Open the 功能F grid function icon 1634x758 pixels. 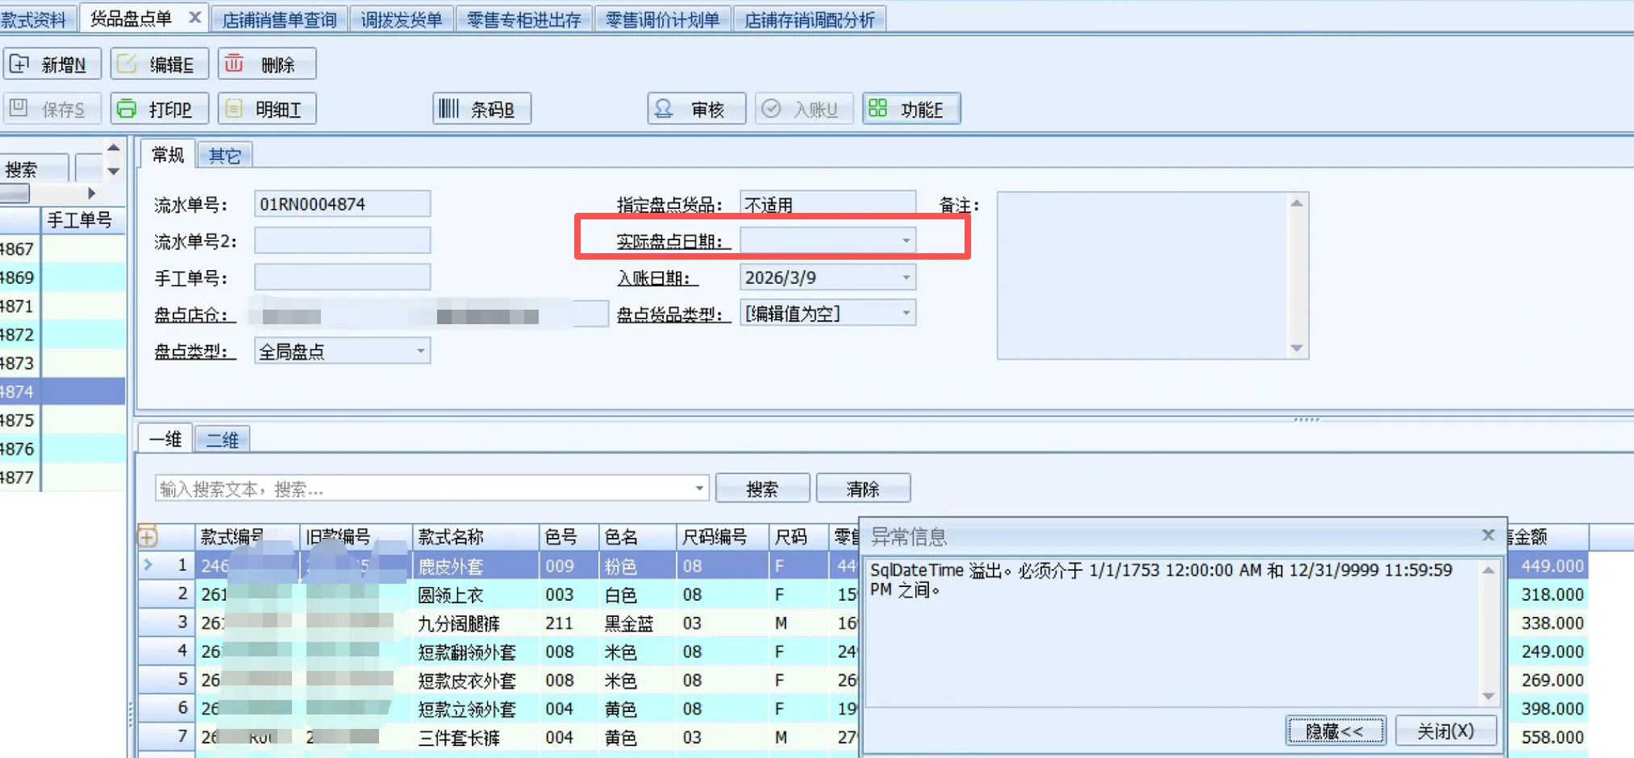point(878,108)
